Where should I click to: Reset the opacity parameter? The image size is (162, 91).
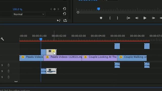64,9
